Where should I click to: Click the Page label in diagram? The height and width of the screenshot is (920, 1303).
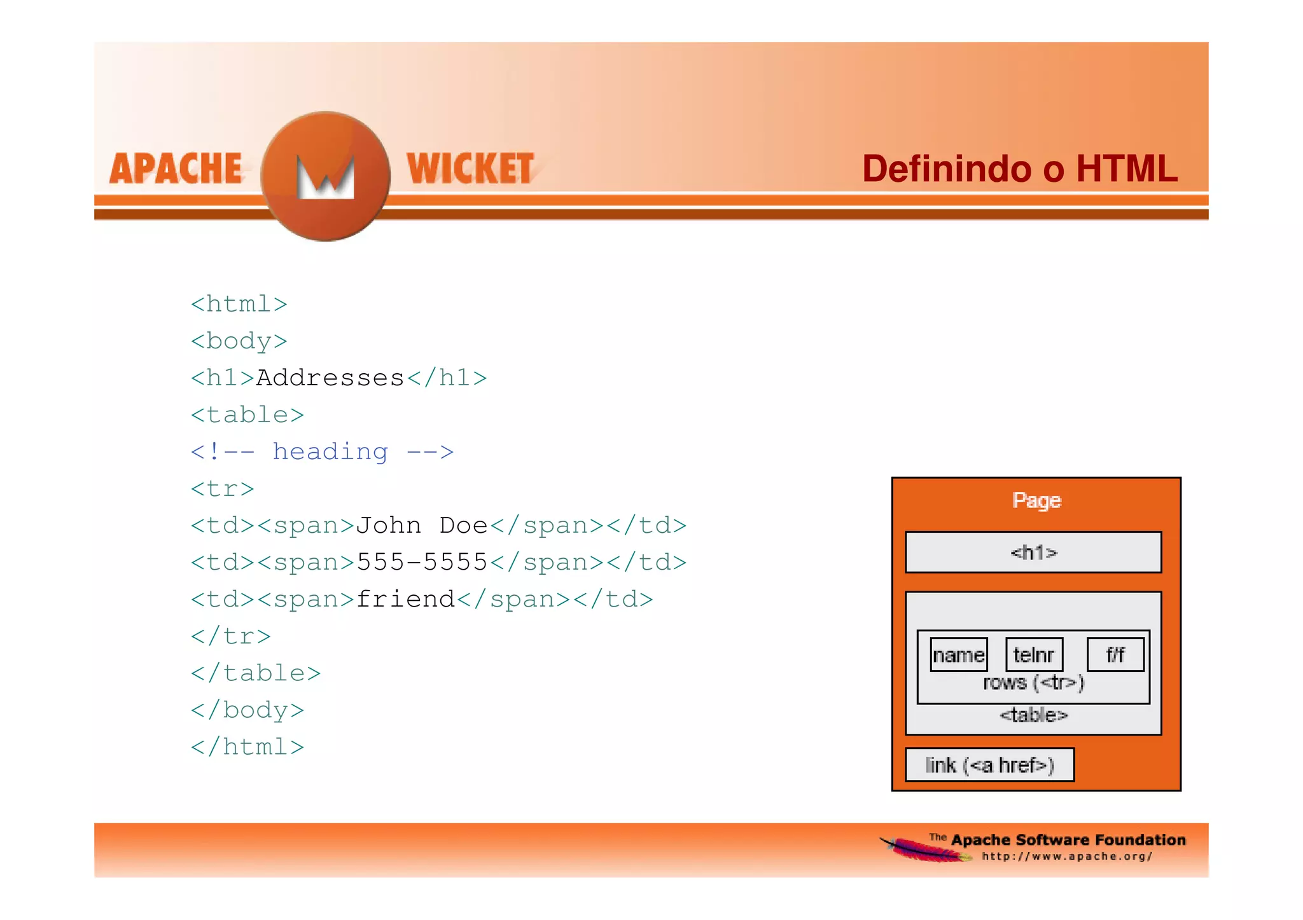1036,501
